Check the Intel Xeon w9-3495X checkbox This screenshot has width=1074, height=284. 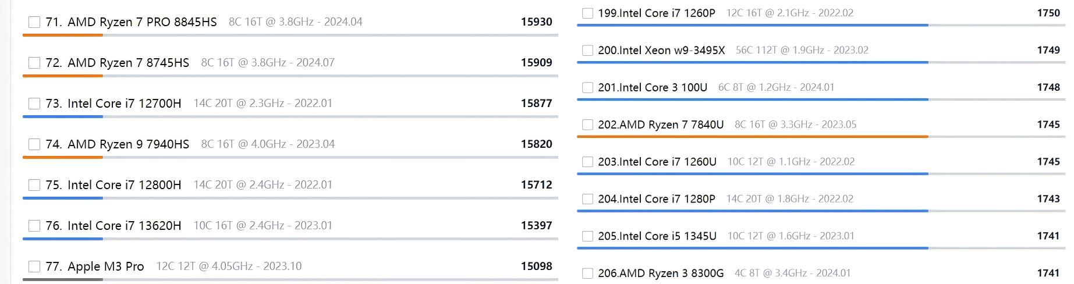click(x=587, y=50)
